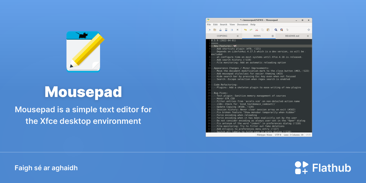Click the Copy toolbar icon
This screenshot has height=183, width=366.
(x=262, y=30)
